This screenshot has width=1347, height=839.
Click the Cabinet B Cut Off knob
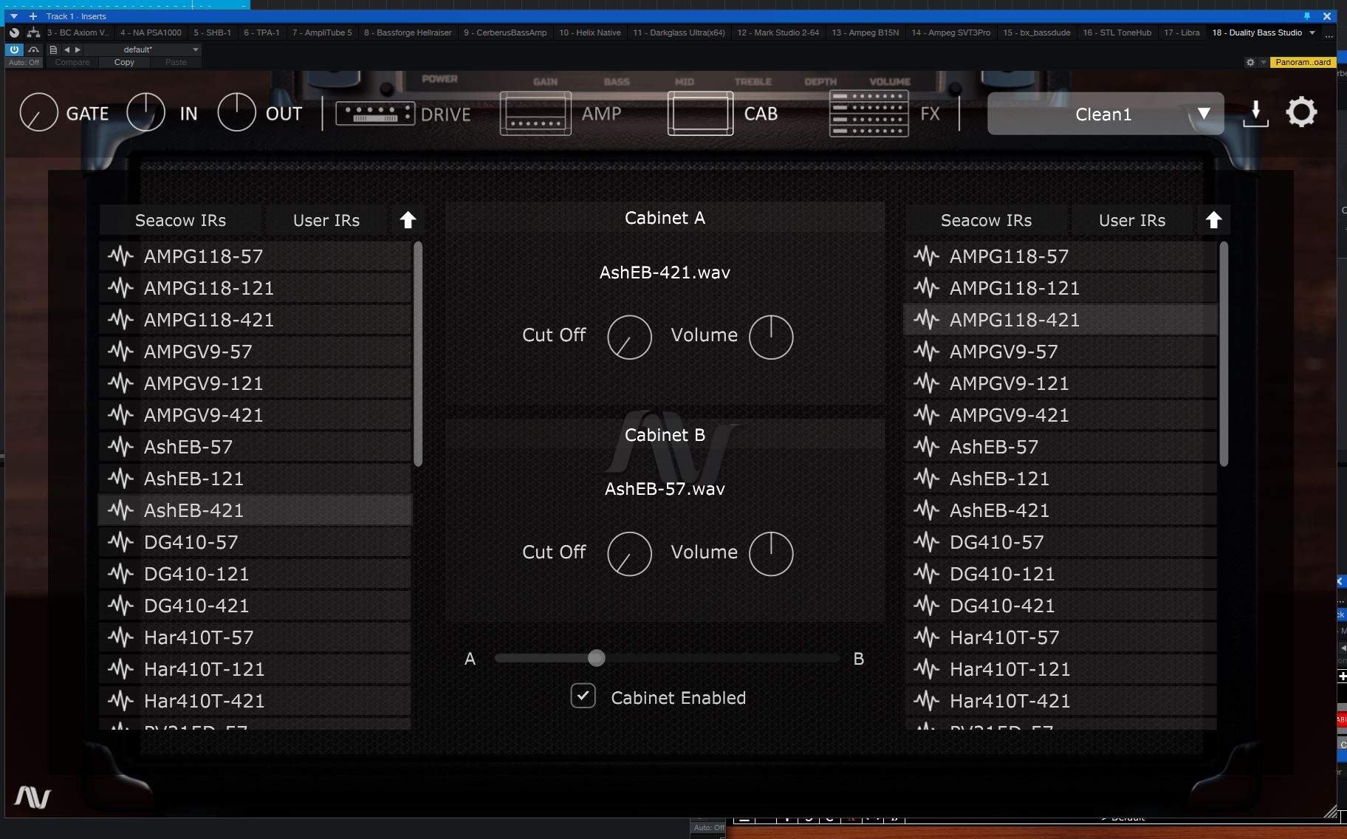629,553
